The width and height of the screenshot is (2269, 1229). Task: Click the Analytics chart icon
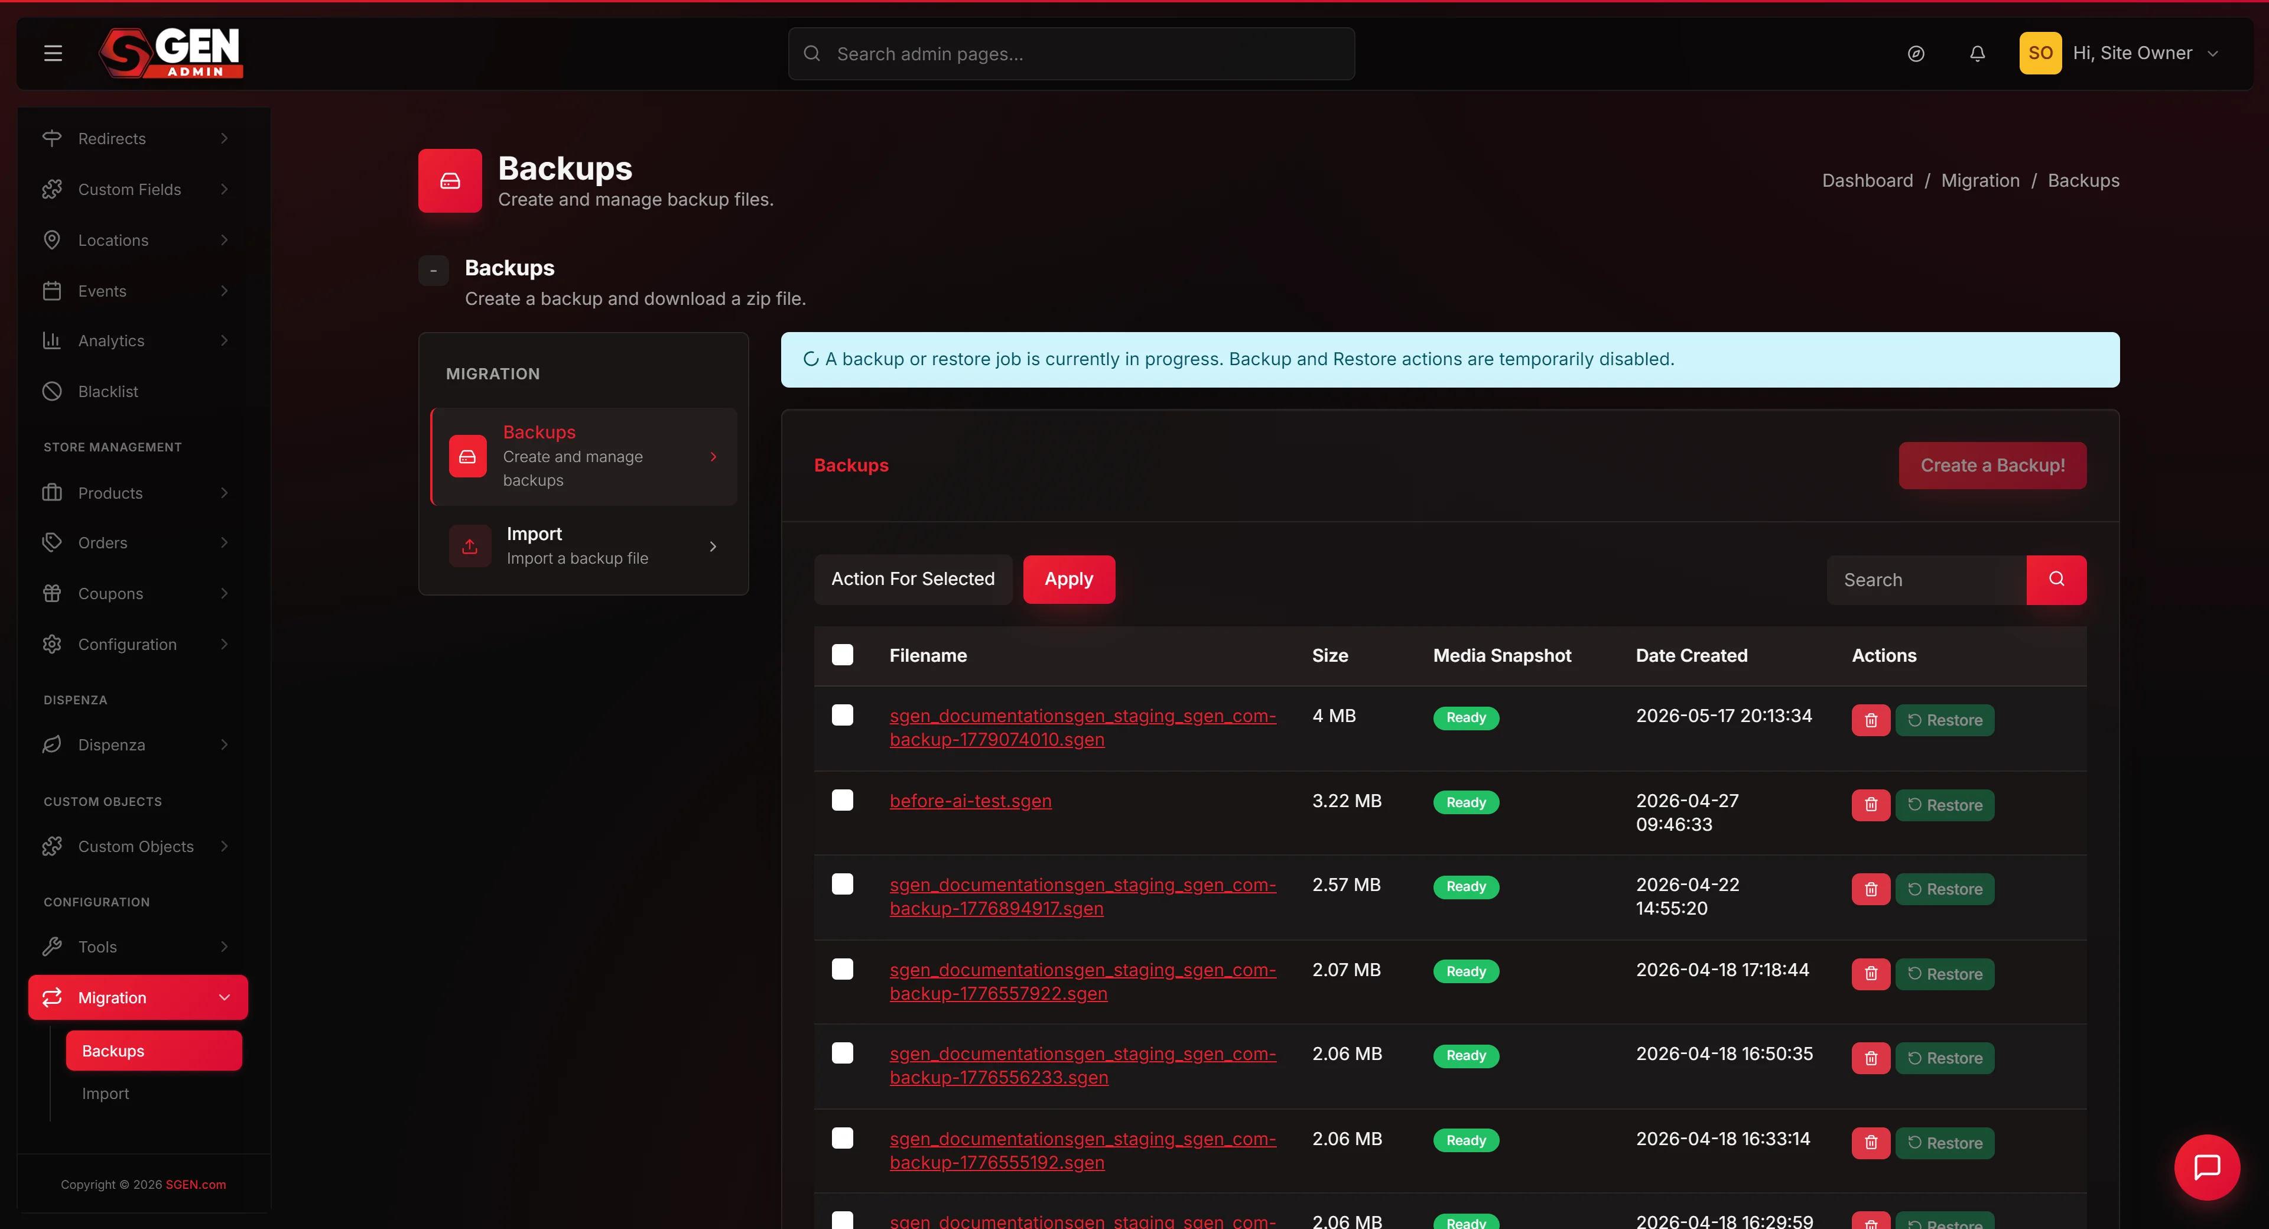(52, 340)
